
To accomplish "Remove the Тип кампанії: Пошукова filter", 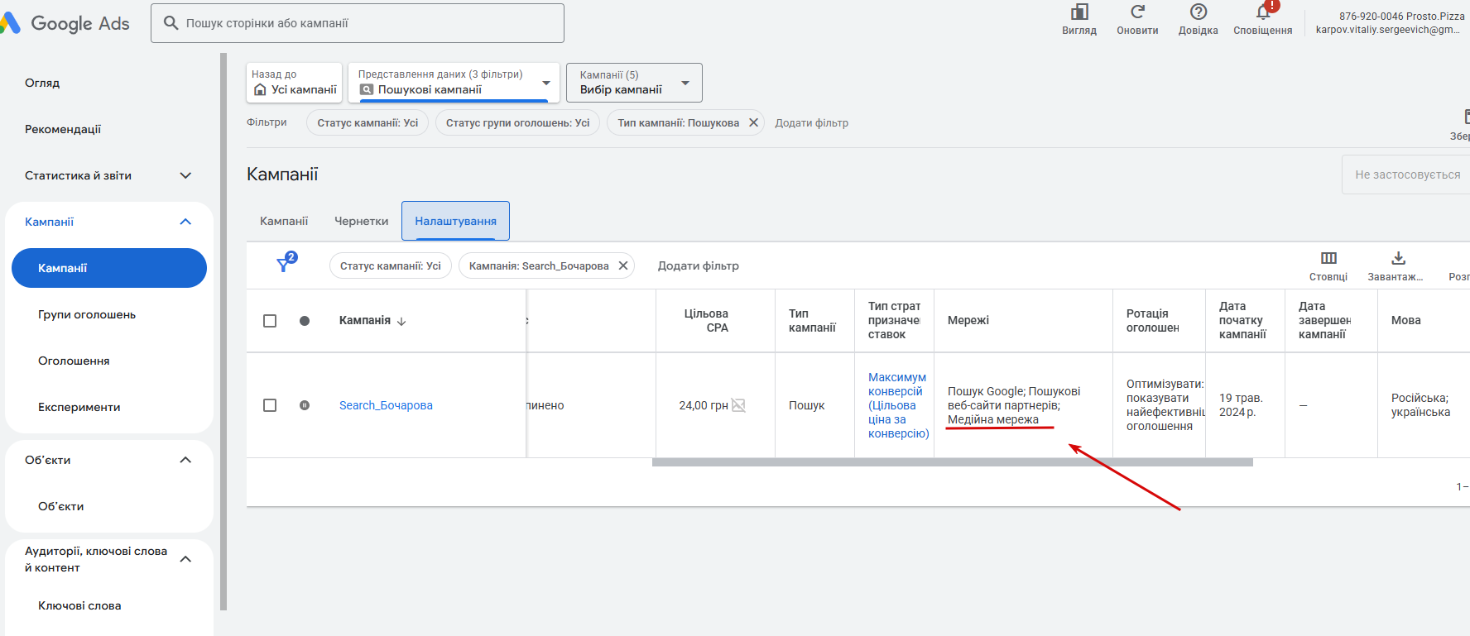I will pyautogui.click(x=753, y=122).
